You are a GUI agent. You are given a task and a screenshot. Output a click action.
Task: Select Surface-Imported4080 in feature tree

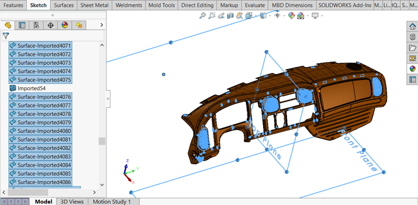40,131
